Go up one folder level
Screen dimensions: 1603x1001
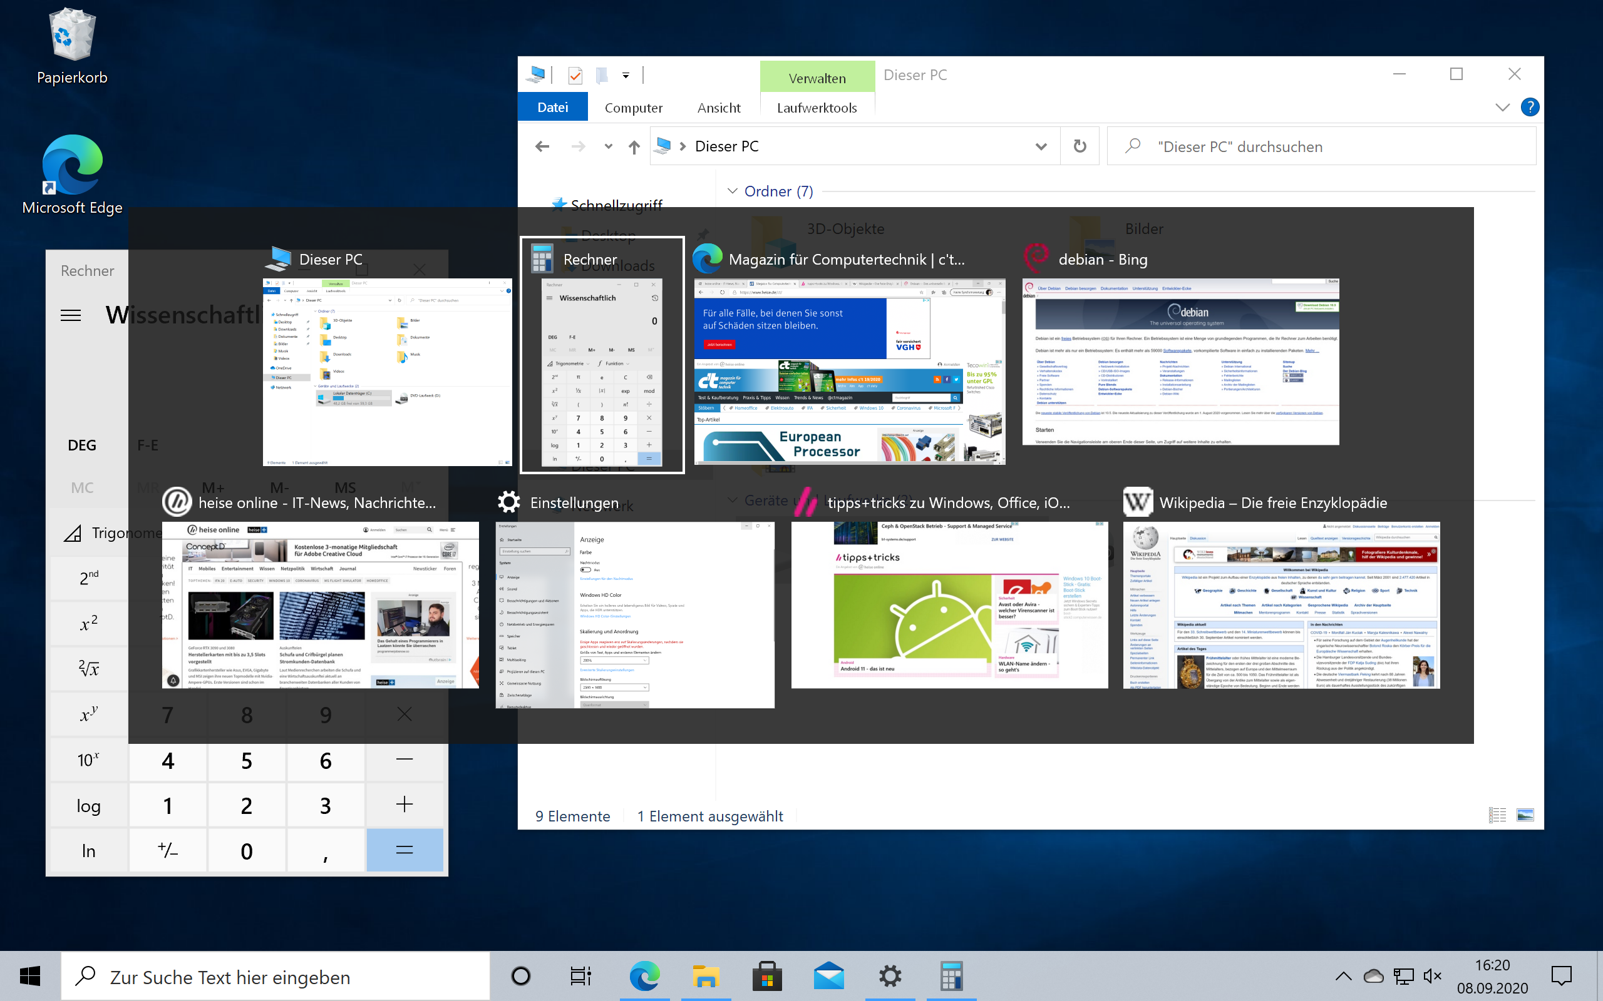[x=634, y=147]
